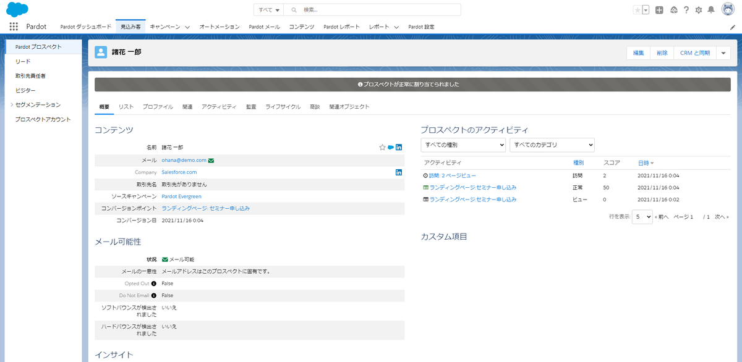The height and width of the screenshot is (362, 742).
Task: Focus the global 検索 search field
Action: (x=372, y=10)
